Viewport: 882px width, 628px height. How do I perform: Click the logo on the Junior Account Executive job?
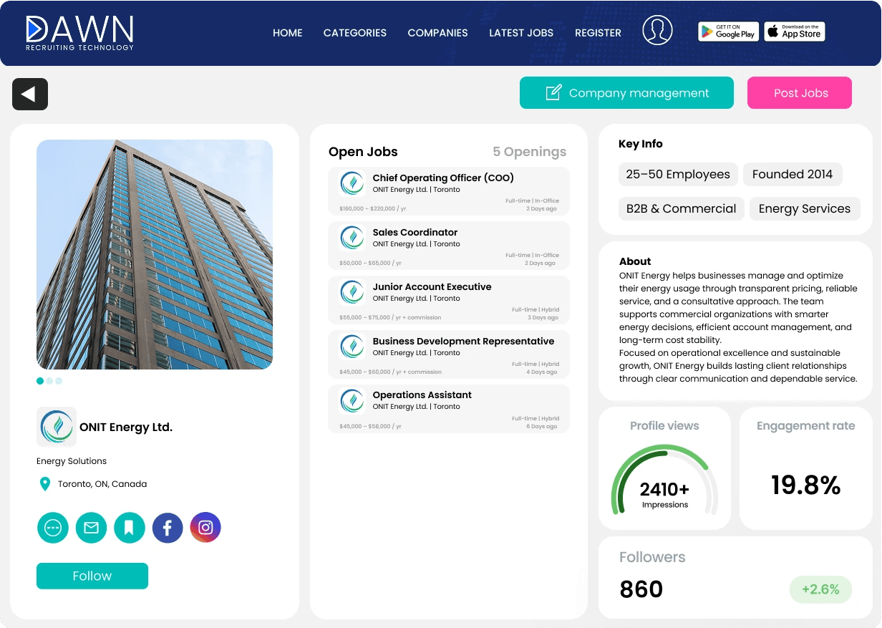tap(352, 292)
